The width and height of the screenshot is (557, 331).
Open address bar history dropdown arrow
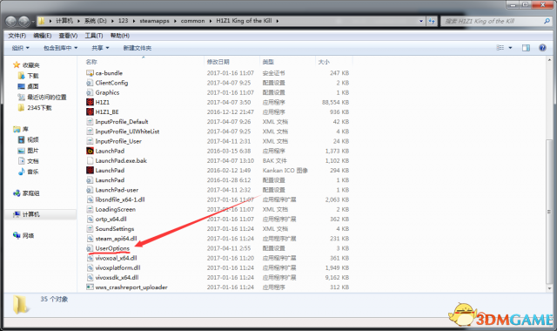(421, 21)
